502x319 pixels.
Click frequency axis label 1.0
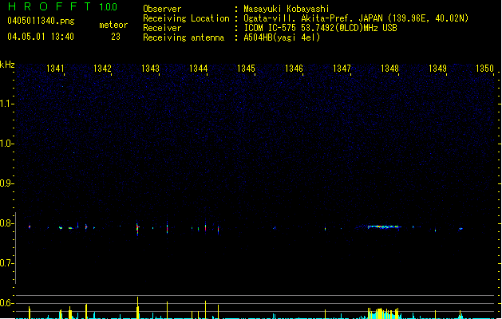click(x=7, y=144)
